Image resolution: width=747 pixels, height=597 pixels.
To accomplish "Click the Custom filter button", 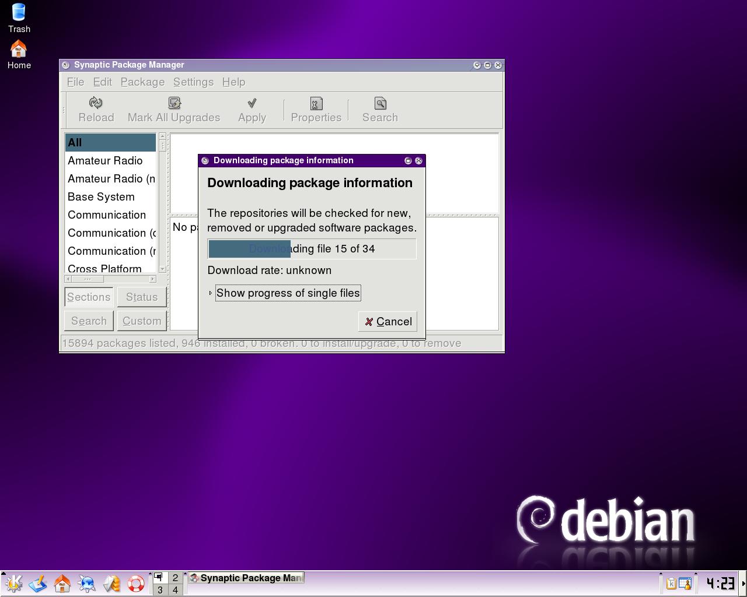I will tap(142, 321).
